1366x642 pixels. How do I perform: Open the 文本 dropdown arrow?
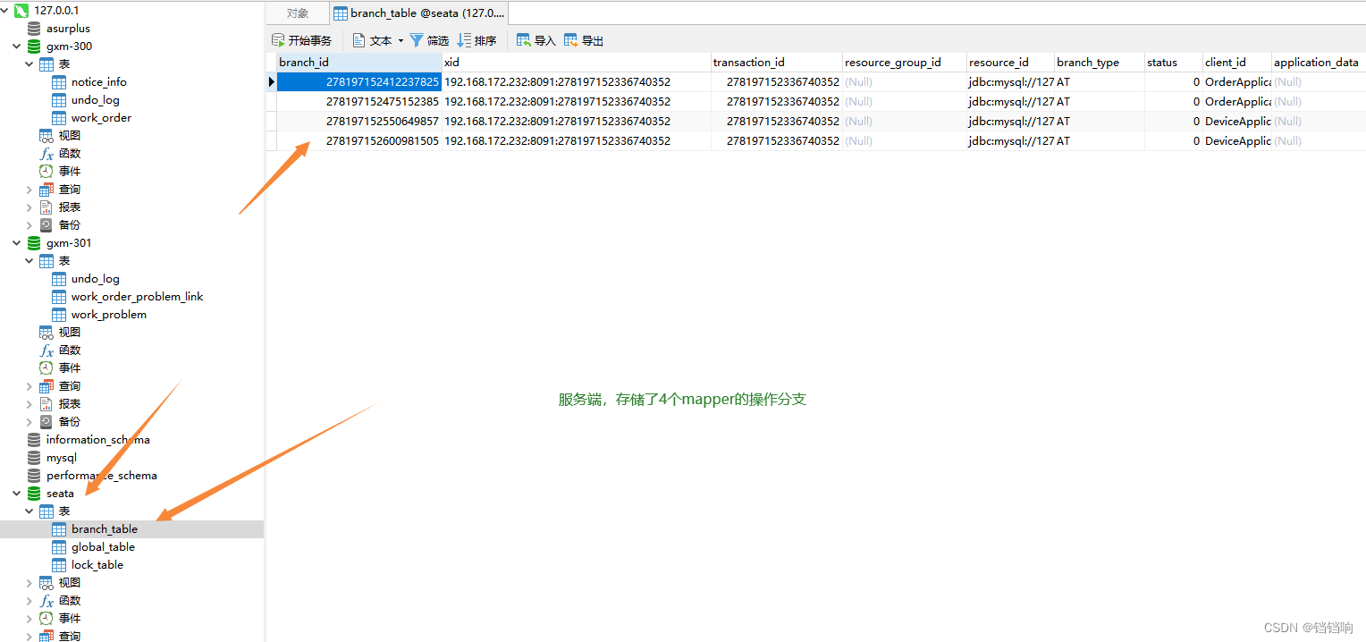pos(401,40)
